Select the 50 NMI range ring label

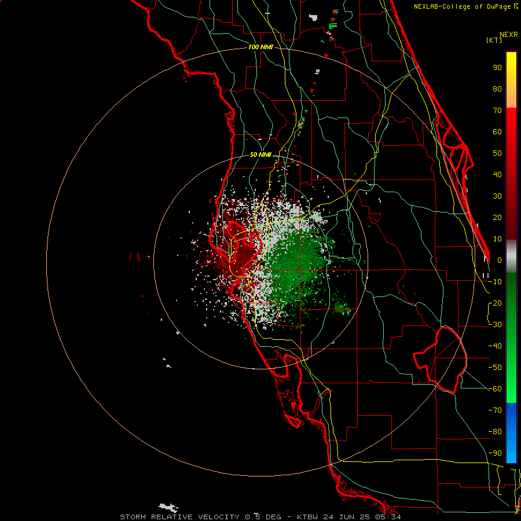[x=260, y=155]
